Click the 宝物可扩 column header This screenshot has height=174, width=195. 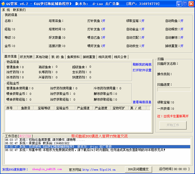pyautogui.click(x=120, y=108)
